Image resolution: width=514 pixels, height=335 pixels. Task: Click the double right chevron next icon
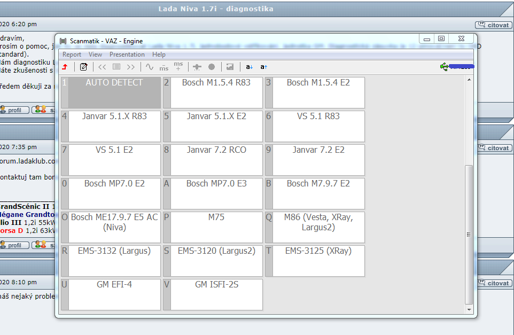coord(130,67)
